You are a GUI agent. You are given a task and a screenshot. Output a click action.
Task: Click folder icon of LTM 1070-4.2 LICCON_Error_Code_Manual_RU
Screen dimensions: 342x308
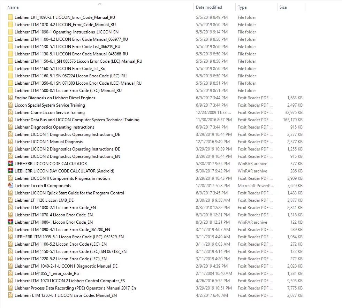click(10, 25)
